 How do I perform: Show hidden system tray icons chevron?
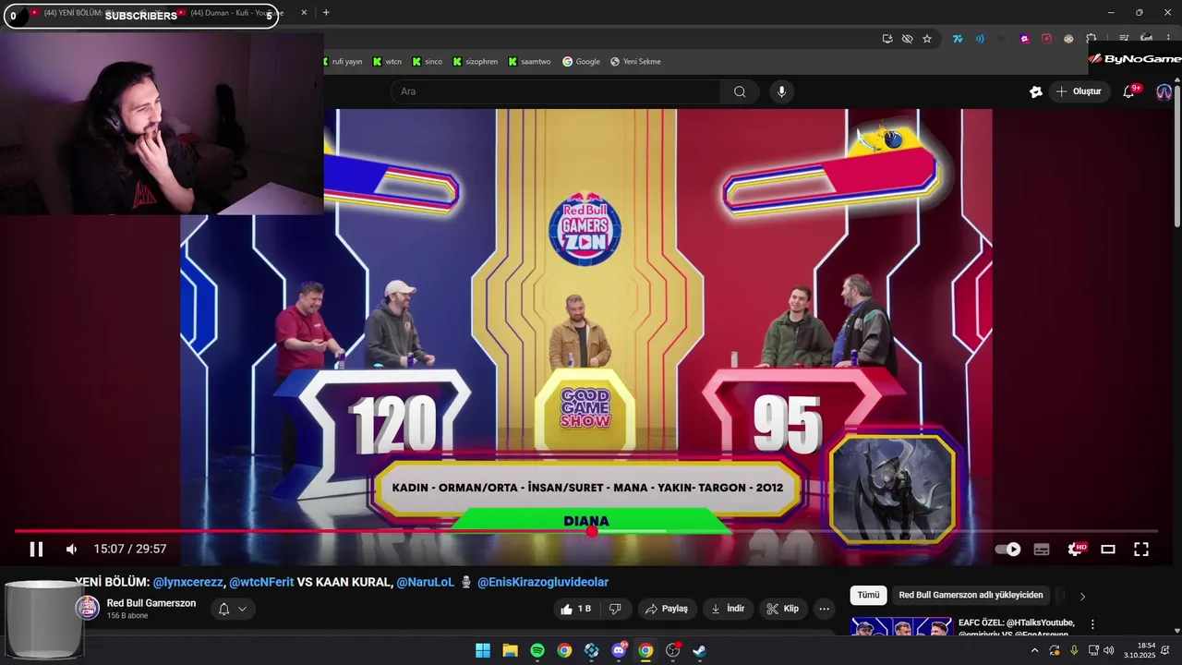[x=1034, y=650]
